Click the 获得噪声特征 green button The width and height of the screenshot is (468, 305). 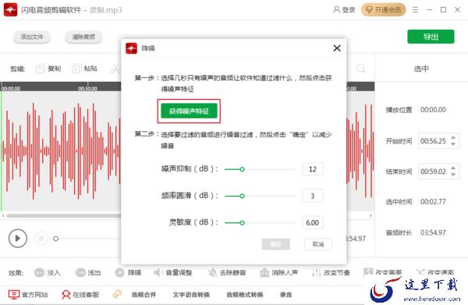click(189, 111)
